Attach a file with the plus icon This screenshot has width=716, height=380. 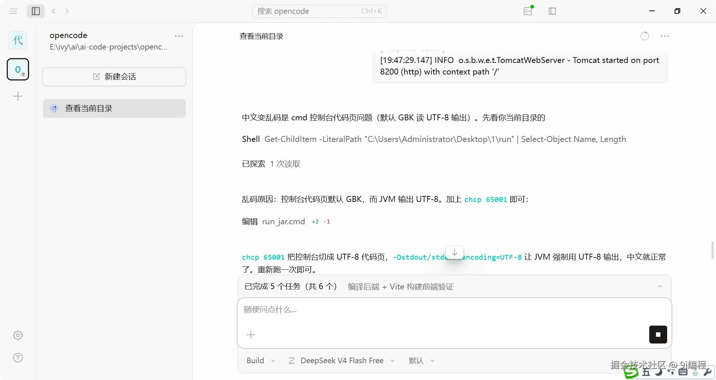click(251, 335)
